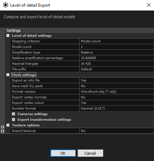Screen dimensions: 154x161
Task: Select the Cameras settings header label
Action: tap(33, 114)
